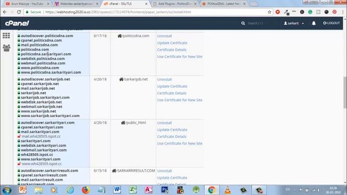Open Access from taskbar
The image size is (347, 195).
coord(149,190)
